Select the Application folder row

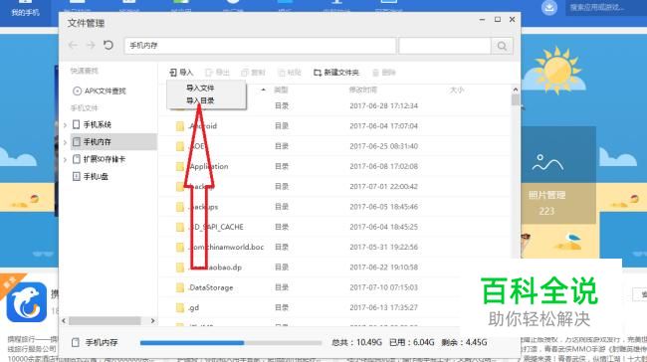pos(334,166)
